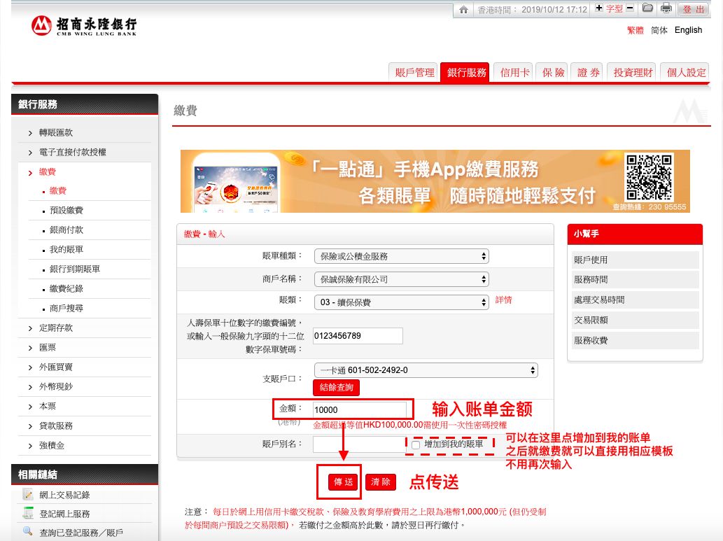Decrease font size with minus icon
This screenshot has width=723, height=541.
tap(630, 8)
